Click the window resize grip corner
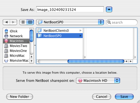The width and height of the screenshot is (140, 103). [x=138, y=101]
